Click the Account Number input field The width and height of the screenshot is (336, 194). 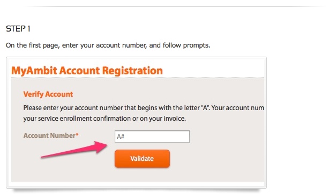pyautogui.click(x=152, y=136)
